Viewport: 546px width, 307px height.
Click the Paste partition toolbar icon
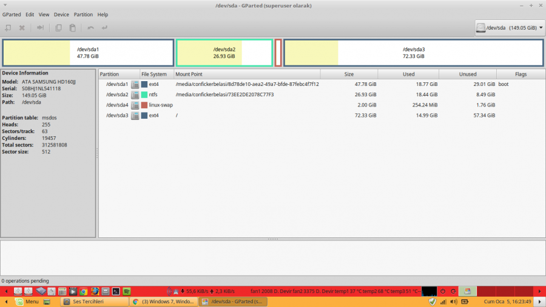pos(72,28)
